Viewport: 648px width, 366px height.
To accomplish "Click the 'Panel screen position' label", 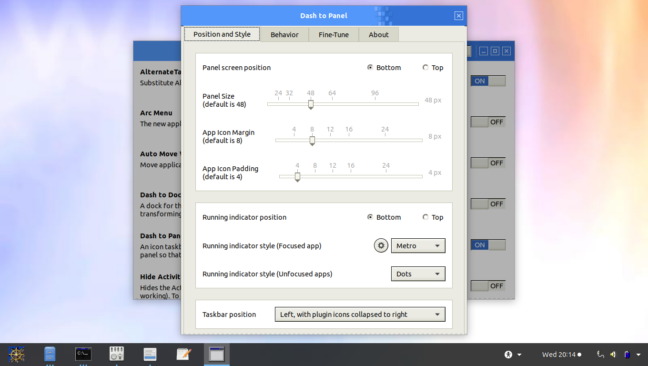I will (x=236, y=68).
